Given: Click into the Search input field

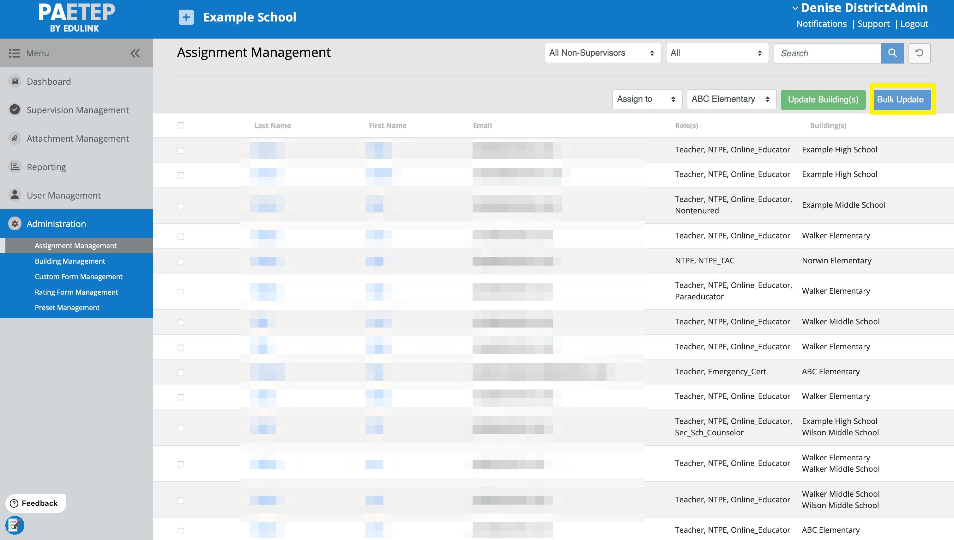Looking at the screenshot, I should 827,53.
